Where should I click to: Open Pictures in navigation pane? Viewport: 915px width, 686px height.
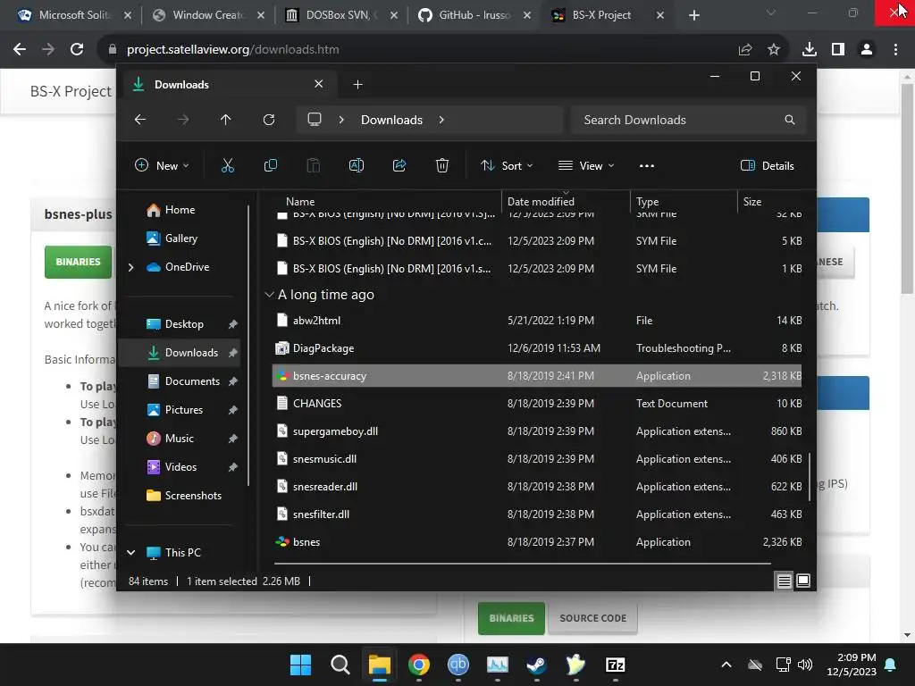click(184, 410)
